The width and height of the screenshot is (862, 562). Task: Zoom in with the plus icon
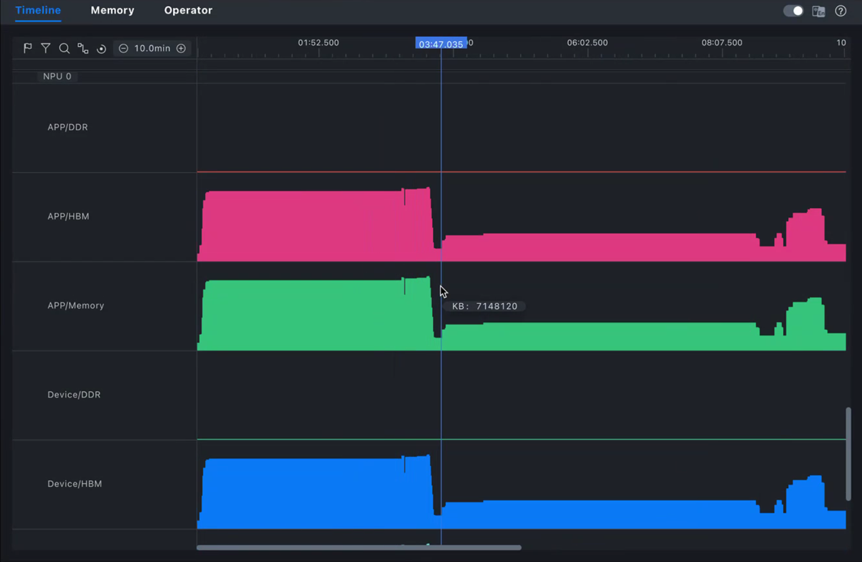tap(181, 48)
